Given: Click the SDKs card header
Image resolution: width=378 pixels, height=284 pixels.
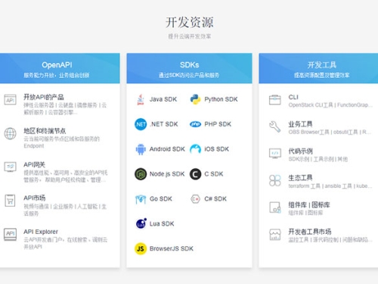Looking at the screenshot, I should [x=189, y=68].
